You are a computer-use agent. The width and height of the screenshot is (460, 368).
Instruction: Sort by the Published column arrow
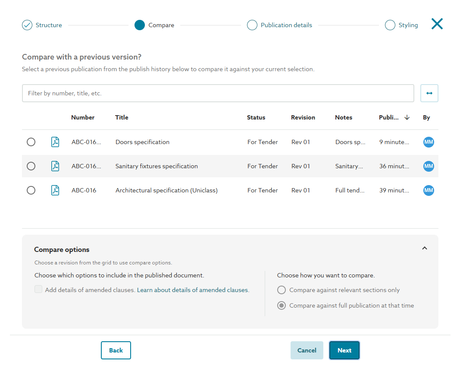[407, 117]
